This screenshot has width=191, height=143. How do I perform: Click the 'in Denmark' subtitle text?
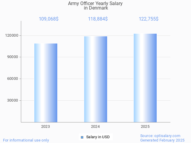coord(96,8)
